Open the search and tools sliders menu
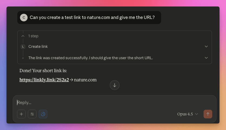The width and height of the screenshot is (226, 130). (32, 114)
